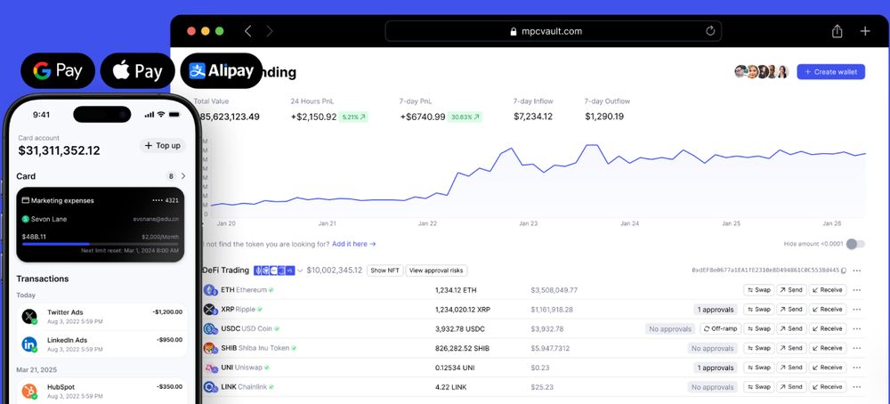Receive SHIB Shiba Inu token
Screen dimensions: 890x404
(x=828, y=348)
